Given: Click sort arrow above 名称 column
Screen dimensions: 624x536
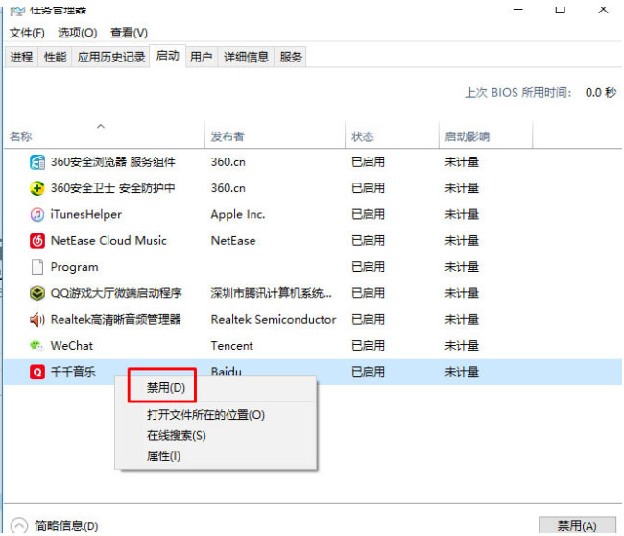Looking at the screenshot, I should [x=101, y=126].
